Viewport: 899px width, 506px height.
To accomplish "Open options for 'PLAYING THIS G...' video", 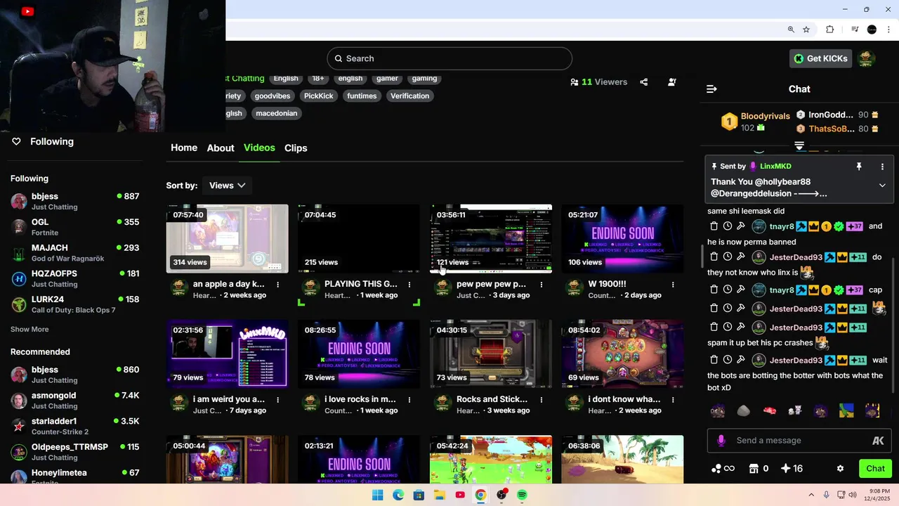I will (x=409, y=285).
